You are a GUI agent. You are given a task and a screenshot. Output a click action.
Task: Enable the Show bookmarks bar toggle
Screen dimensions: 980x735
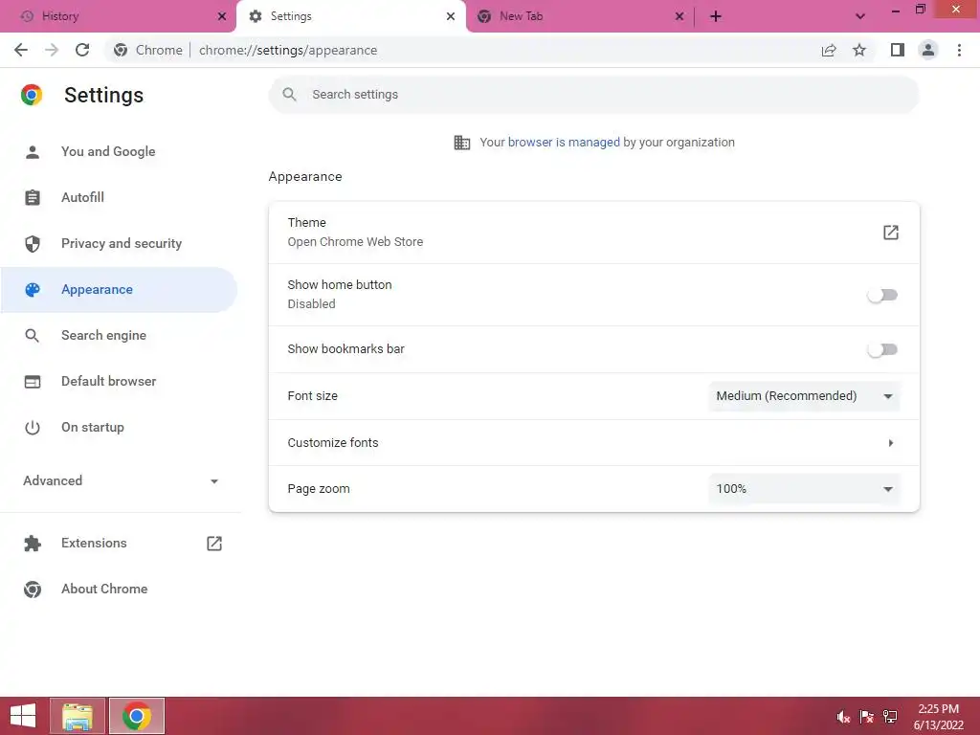tap(882, 349)
